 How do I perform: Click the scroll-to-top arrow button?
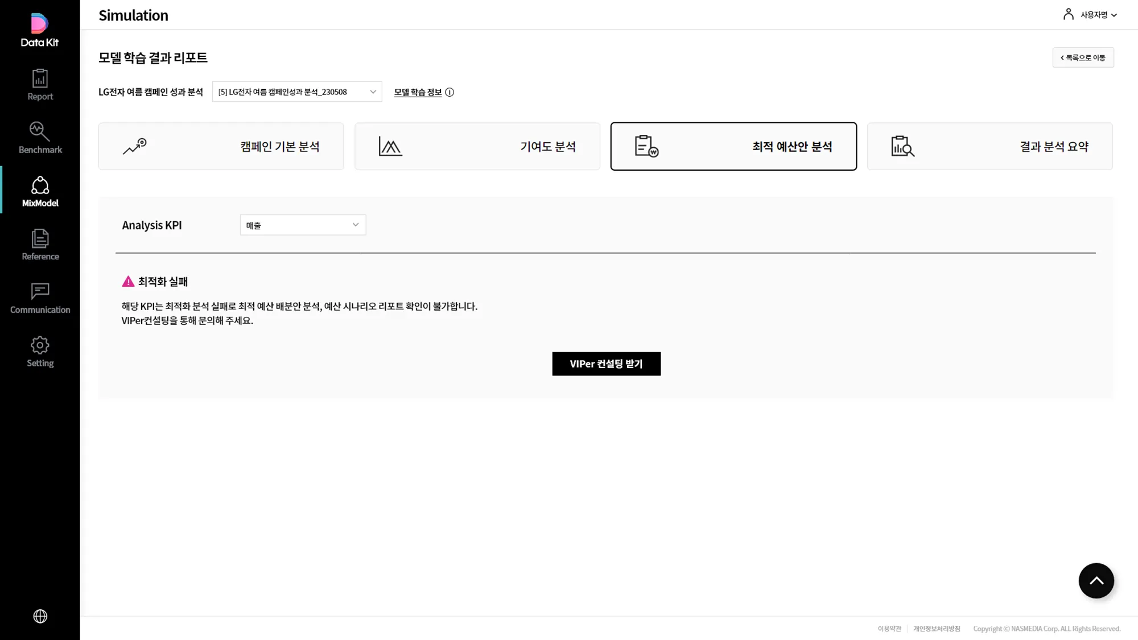[1096, 580]
